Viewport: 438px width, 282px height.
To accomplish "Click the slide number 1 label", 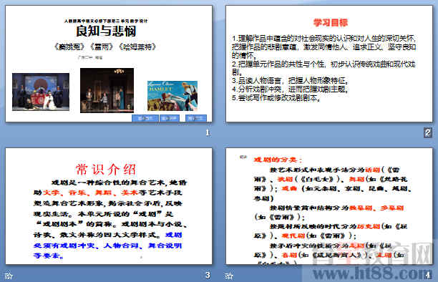I will (x=208, y=132).
